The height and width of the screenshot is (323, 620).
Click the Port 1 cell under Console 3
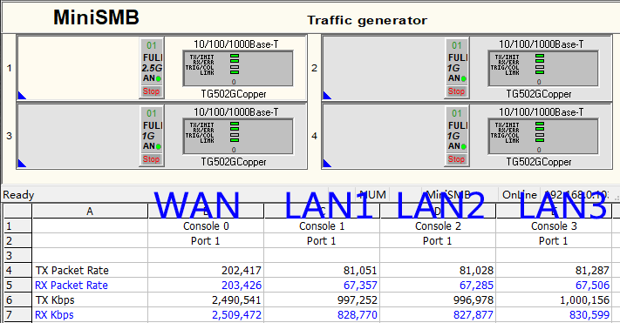coord(554,241)
